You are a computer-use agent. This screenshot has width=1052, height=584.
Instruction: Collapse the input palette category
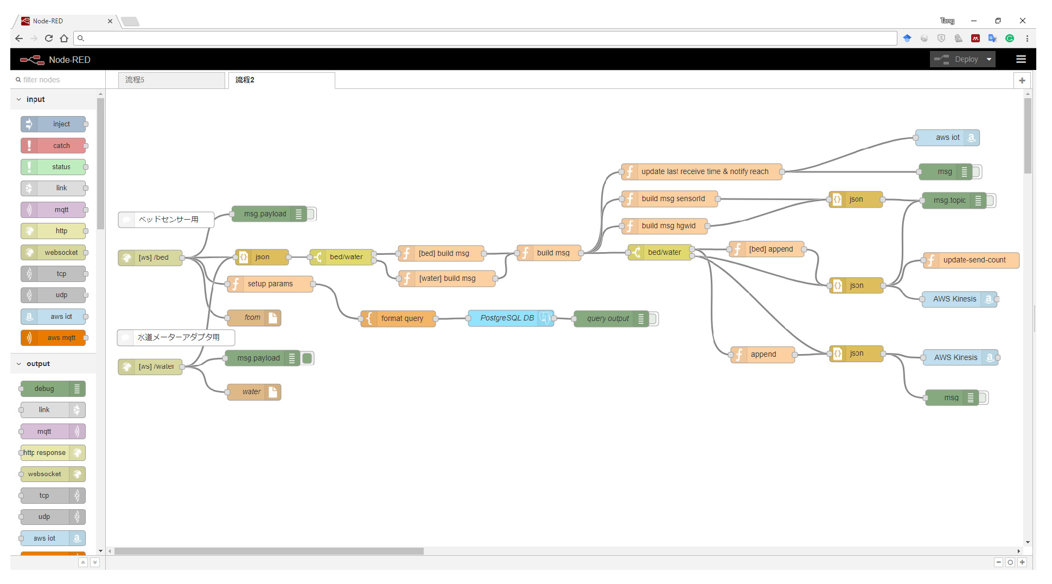point(19,100)
